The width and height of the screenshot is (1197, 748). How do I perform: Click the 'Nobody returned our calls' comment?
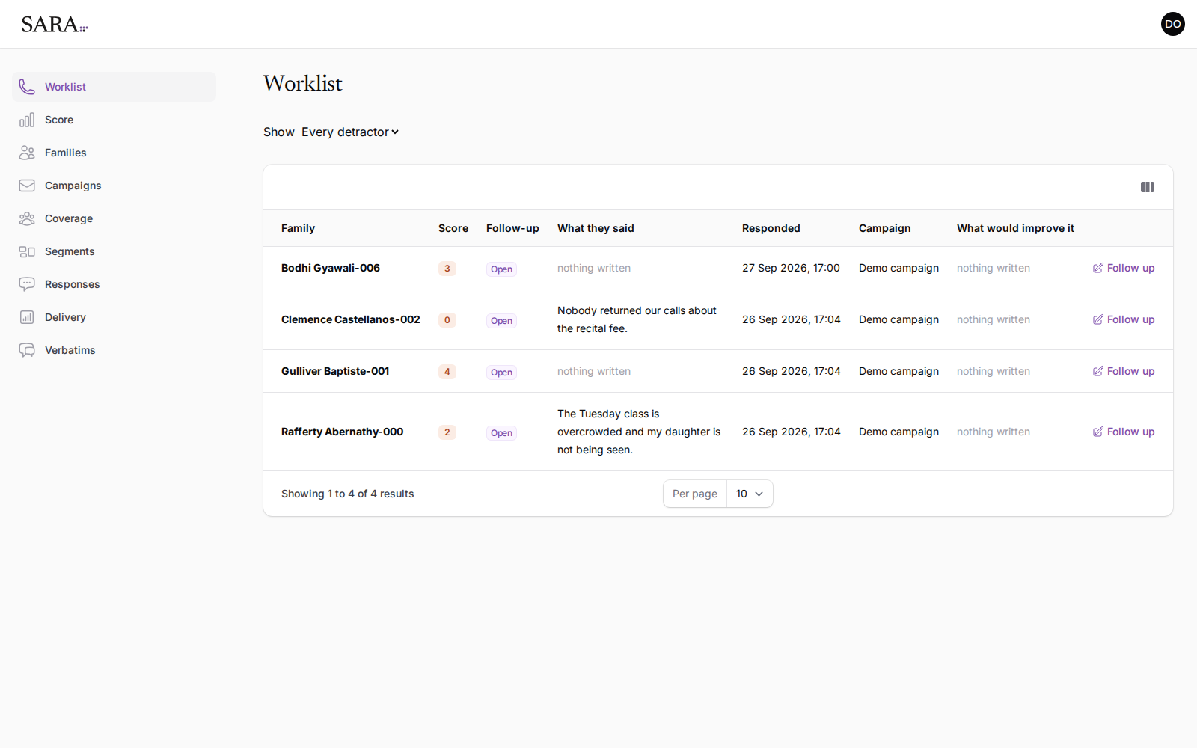click(x=637, y=319)
